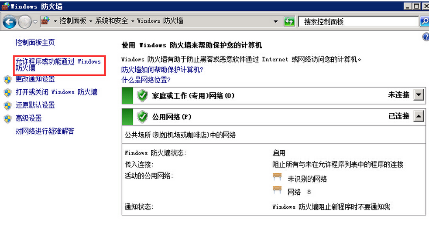This screenshot has height=230, width=429.
Task: Select 控制面板 in the breadcrumb path
Action: 73,21
